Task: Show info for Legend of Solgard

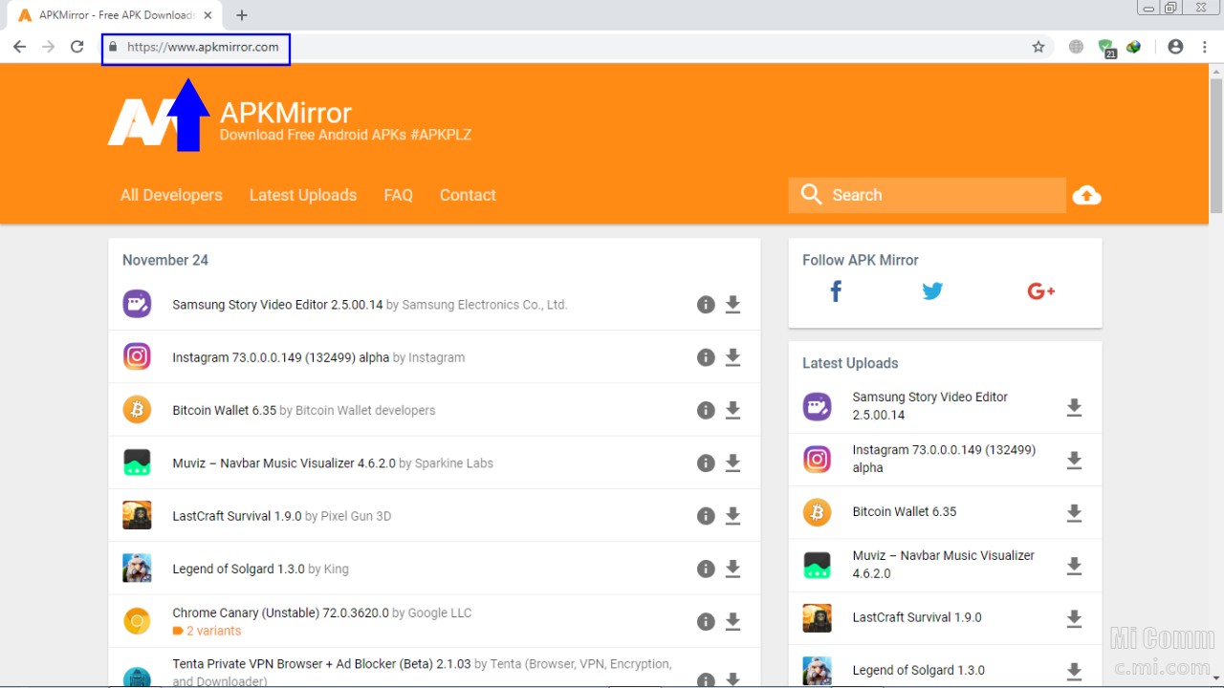Action: tap(706, 569)
